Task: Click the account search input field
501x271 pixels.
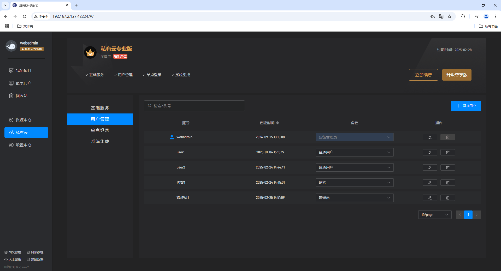Action: (x=194, y=106)
